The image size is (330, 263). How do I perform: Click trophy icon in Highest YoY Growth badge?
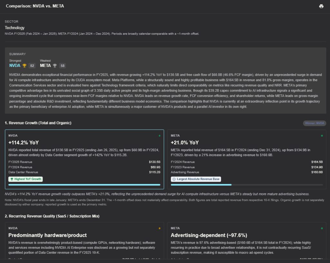[x=12, y=179]
